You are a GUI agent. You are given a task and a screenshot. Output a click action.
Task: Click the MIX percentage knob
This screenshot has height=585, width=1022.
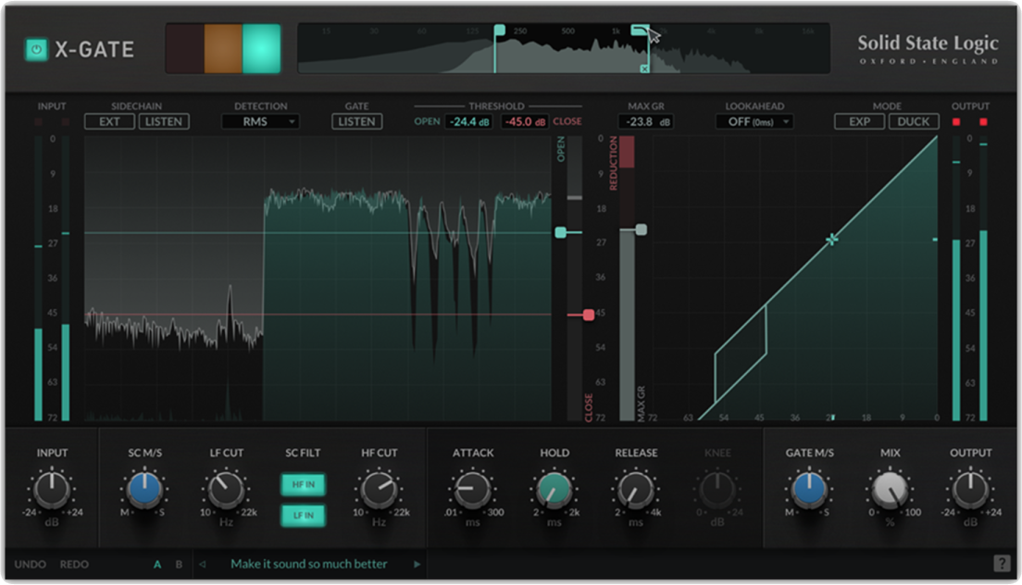pos(890,489)
